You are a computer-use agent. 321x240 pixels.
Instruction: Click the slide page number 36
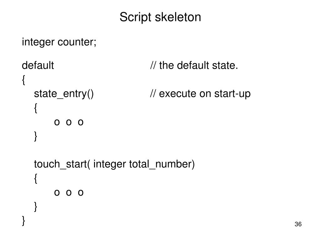[298, 224]
